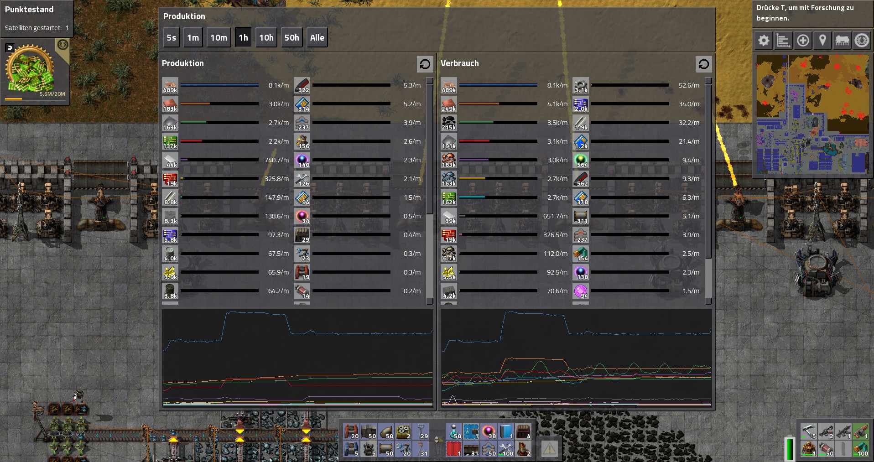This screenshot has width=874, height=462.
Task: Click steel plate icon showing 44k in Produktion
Action: click(170, 160)
